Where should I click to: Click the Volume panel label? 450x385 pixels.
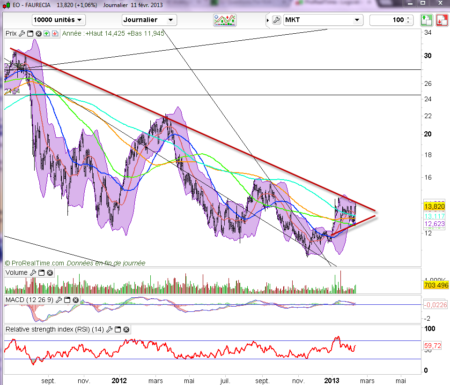tap(17, 272)
